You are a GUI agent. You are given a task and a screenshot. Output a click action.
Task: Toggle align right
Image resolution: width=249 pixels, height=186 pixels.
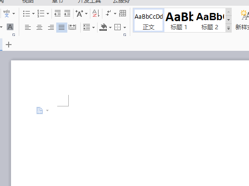pyautogui.click(x=51, y=27)
